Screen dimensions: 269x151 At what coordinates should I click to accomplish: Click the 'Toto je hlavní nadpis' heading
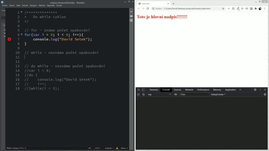pyautogui.click(x=162, y=17)
